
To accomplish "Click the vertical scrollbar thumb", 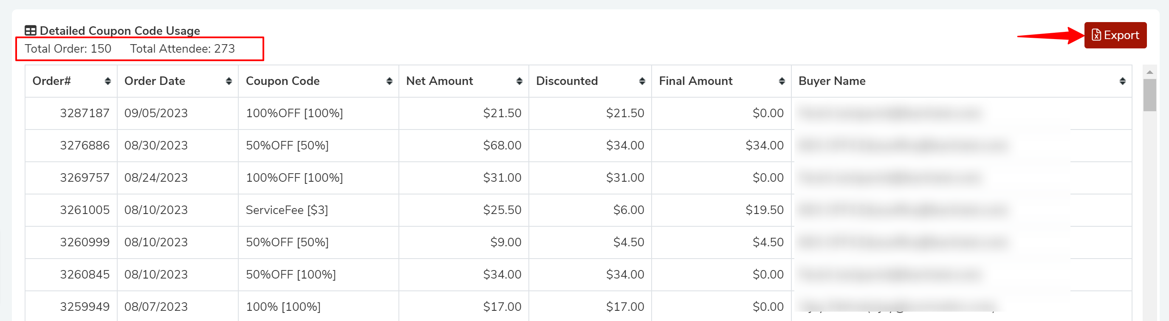I will click(1149, 95).
